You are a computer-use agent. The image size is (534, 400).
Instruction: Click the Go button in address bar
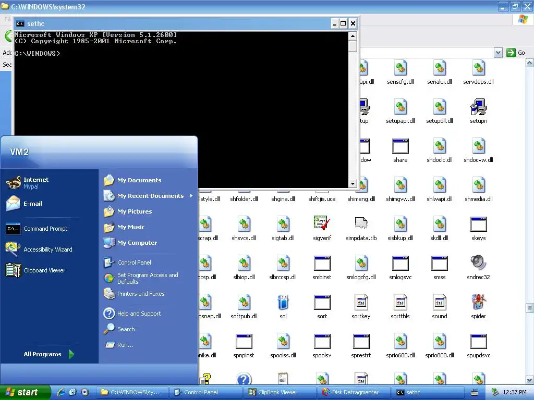pyautogui.click(x=515, y=53)
